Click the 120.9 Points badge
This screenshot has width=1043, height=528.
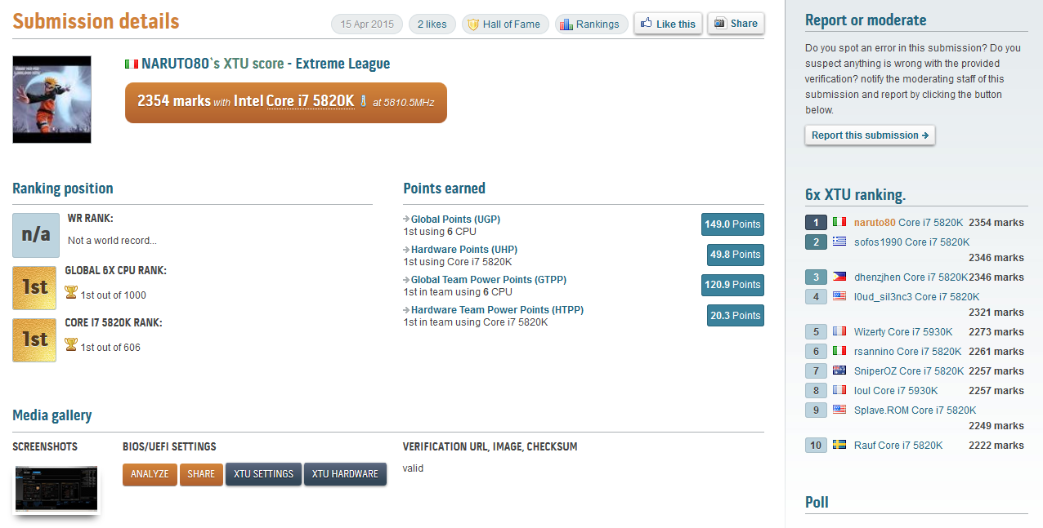coord(732,285)
